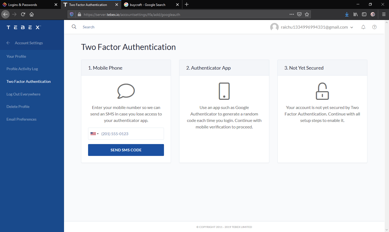389x232 pixels.
Task: Open Firefox hamburger menu
Action: [384, 14]
